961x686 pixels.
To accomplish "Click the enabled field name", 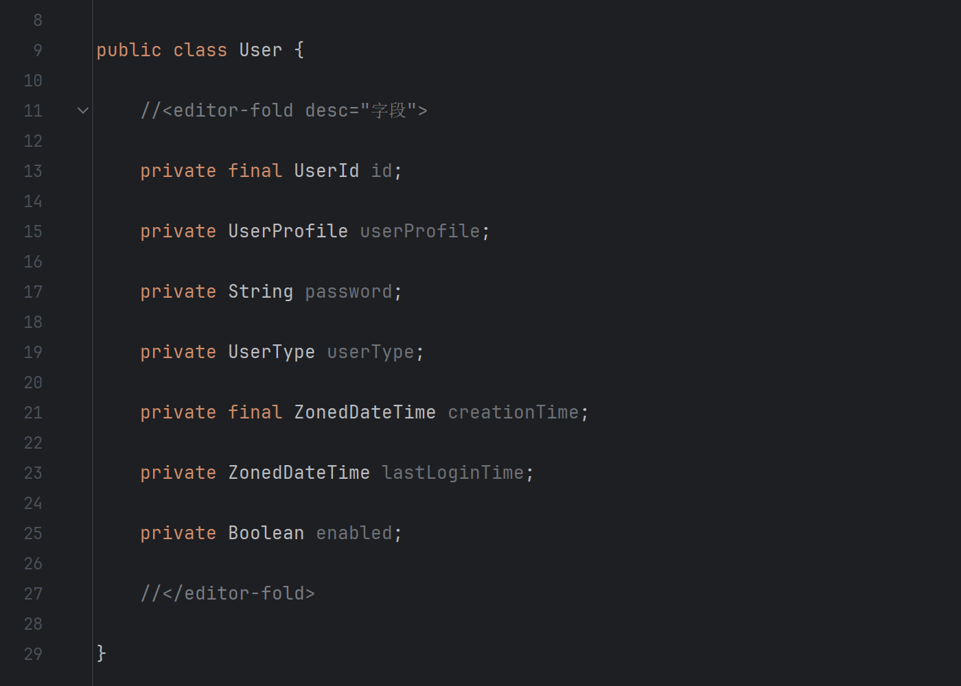I will coord(354,533).
